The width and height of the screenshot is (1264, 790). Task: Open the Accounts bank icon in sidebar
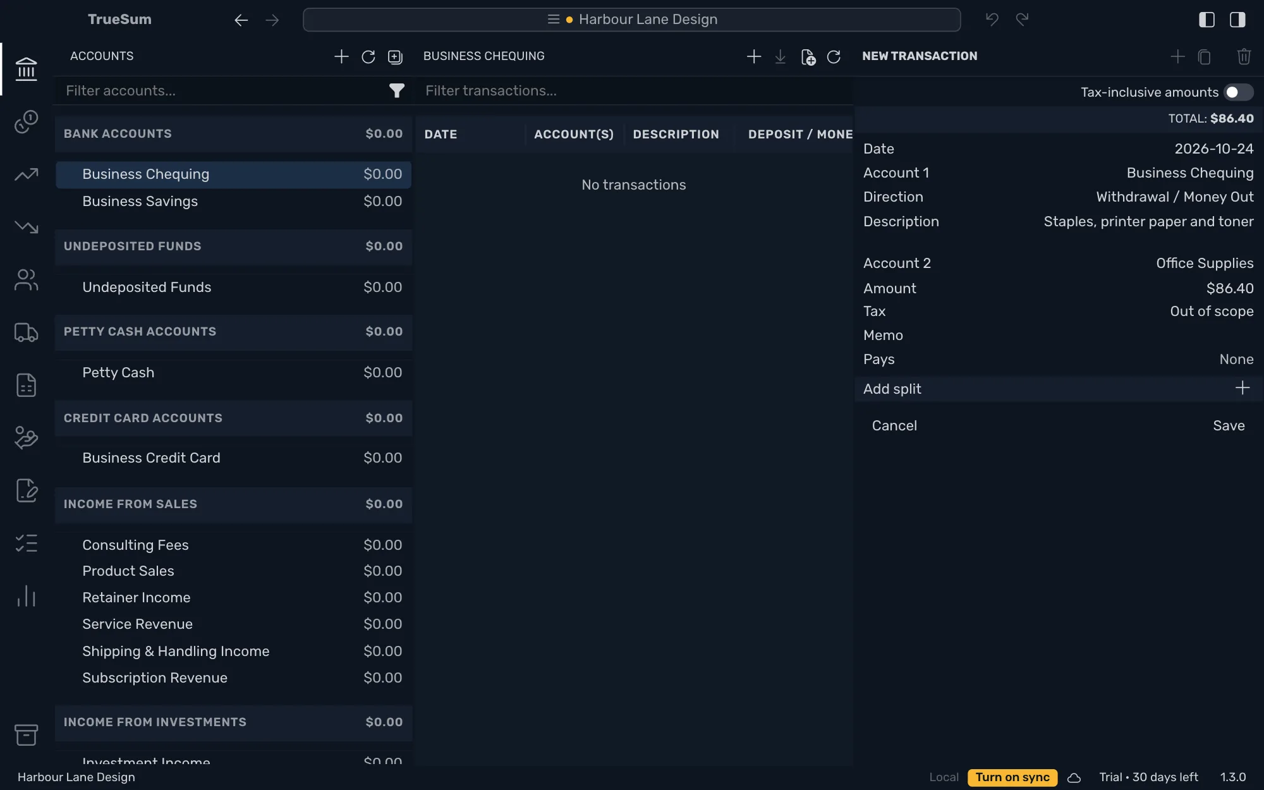coord(26,69)
